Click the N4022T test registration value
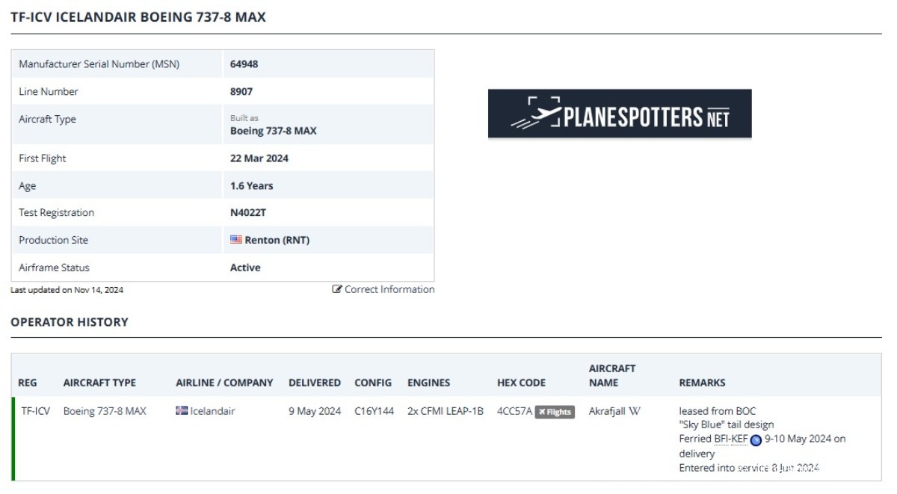The image size is (897, 494). click(x=248, y=212)
